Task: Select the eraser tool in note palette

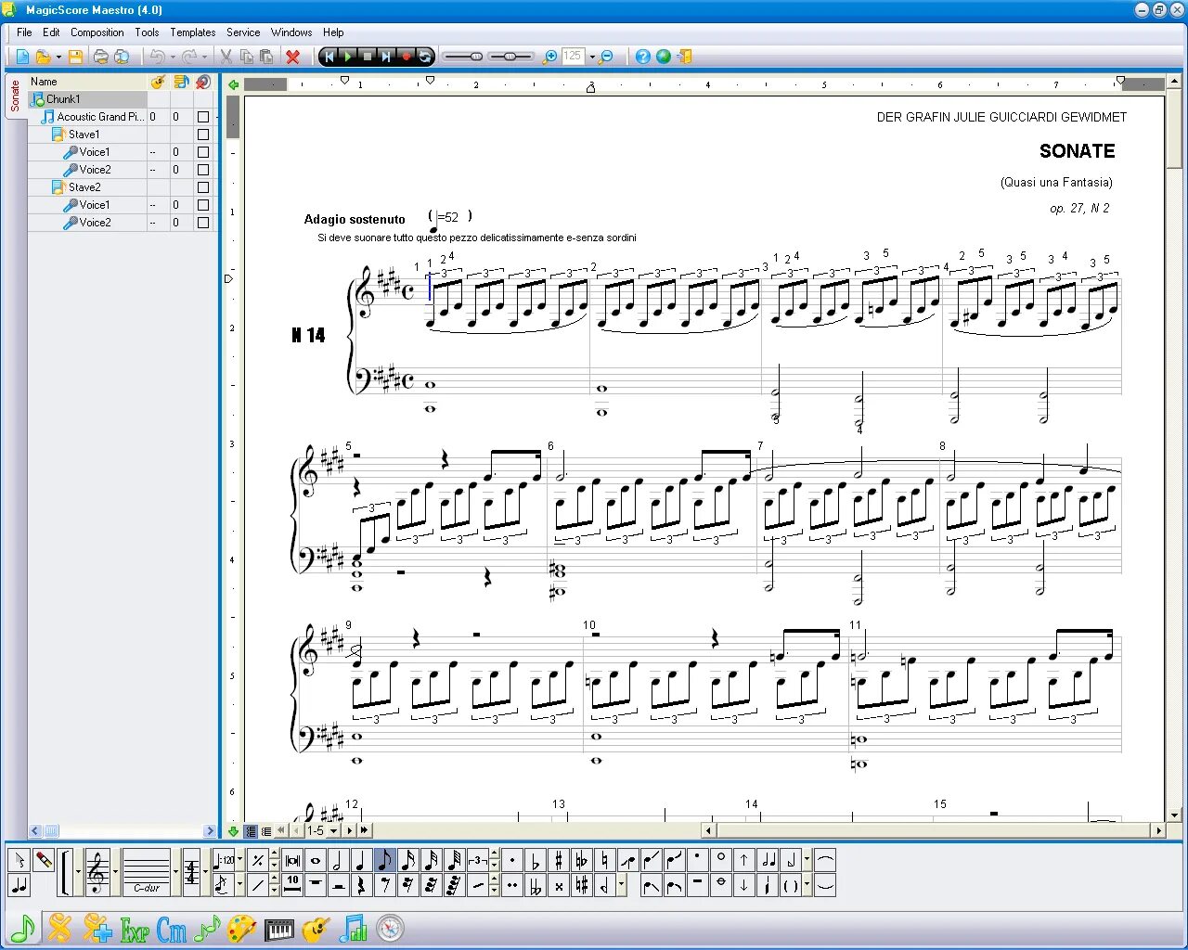Action: click(44, 860)
